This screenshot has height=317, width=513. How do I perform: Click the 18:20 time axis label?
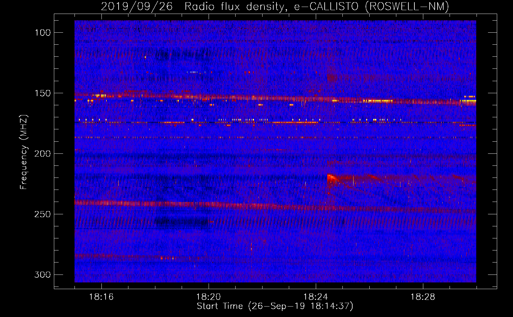tap(209, 297)
